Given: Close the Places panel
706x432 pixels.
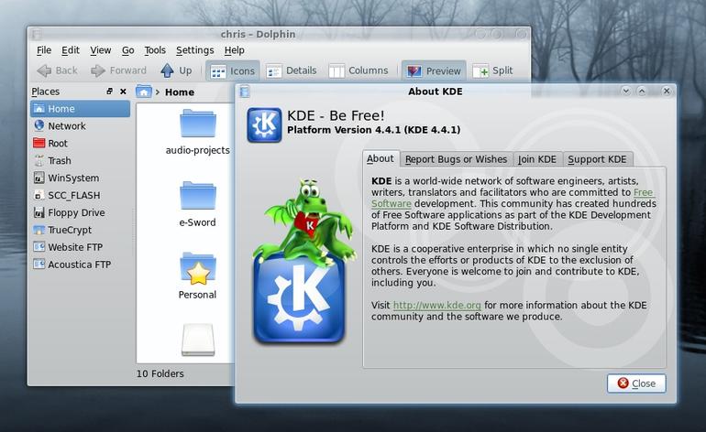Looking at the screenshot, I should pyautogui.click(x=123, y=92).
